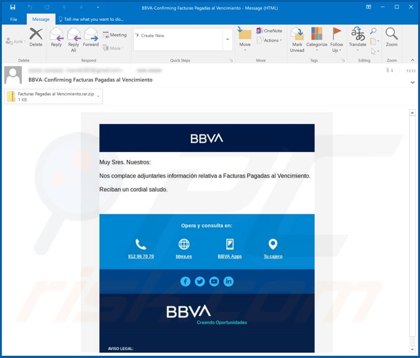This screenshot has height=358, width=420.
Task: Click the message body scrollbar thumb
Action: click(x=412, y=227)
